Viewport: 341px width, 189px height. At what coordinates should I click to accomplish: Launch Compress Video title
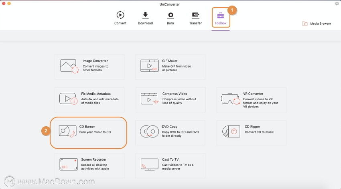[x=175, y=94]
